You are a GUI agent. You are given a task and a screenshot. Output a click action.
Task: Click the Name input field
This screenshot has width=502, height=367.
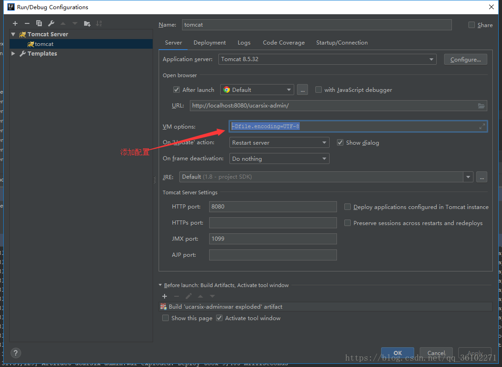click(317, 25)
